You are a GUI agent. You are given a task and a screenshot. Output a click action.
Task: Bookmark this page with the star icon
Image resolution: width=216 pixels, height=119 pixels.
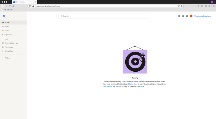coord(182,6)
